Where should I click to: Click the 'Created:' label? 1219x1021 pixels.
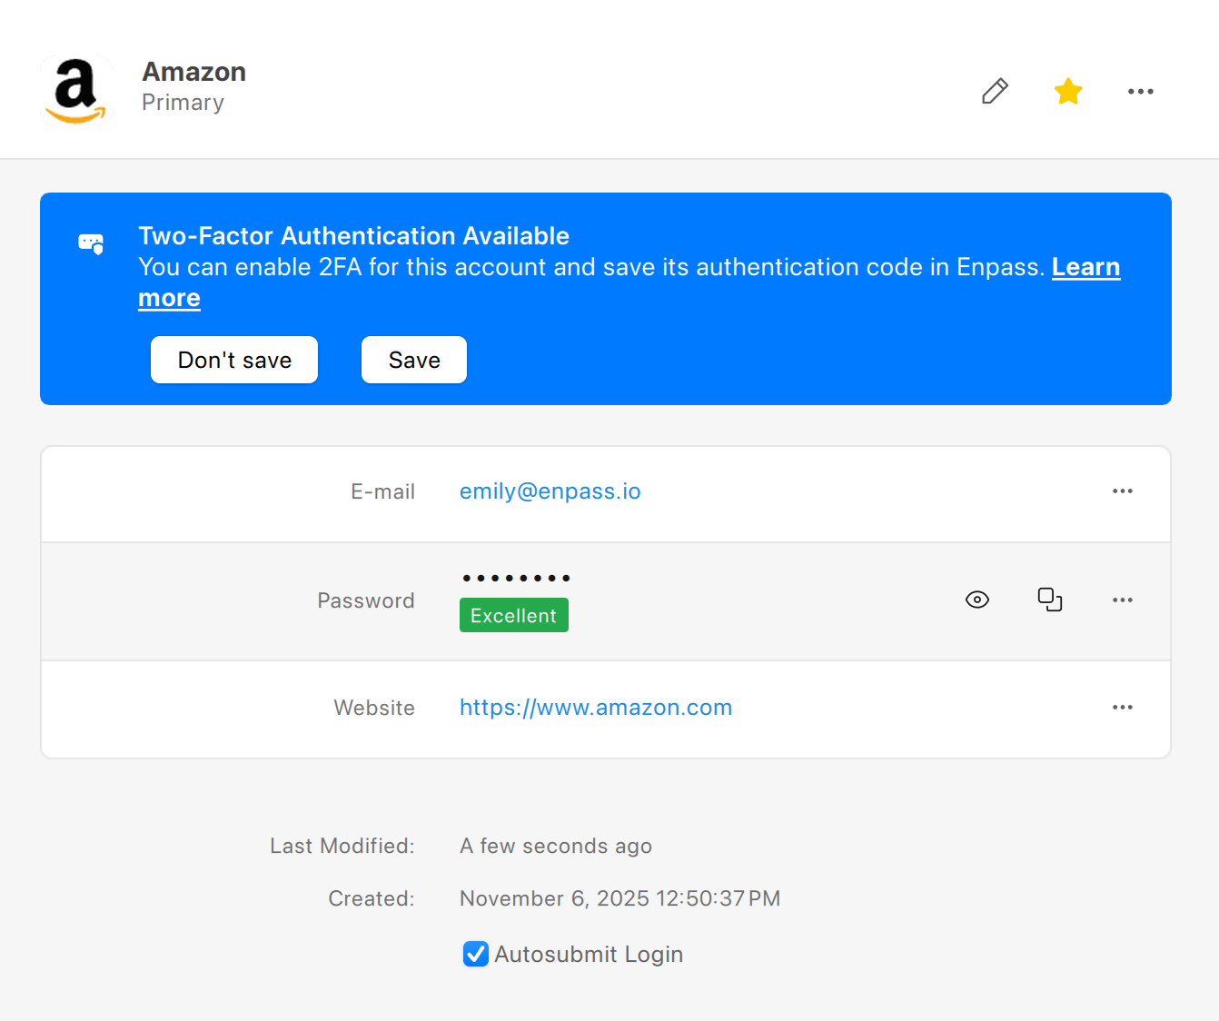point(372,898)
